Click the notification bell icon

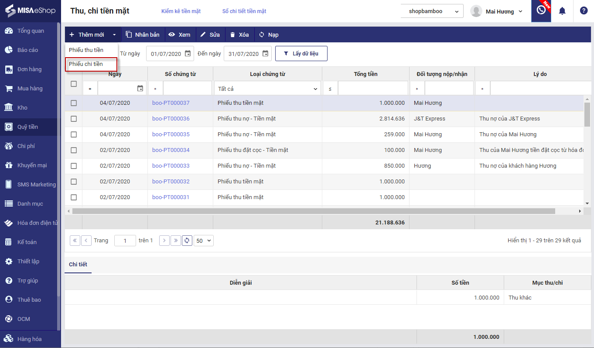tap(562, 11)
